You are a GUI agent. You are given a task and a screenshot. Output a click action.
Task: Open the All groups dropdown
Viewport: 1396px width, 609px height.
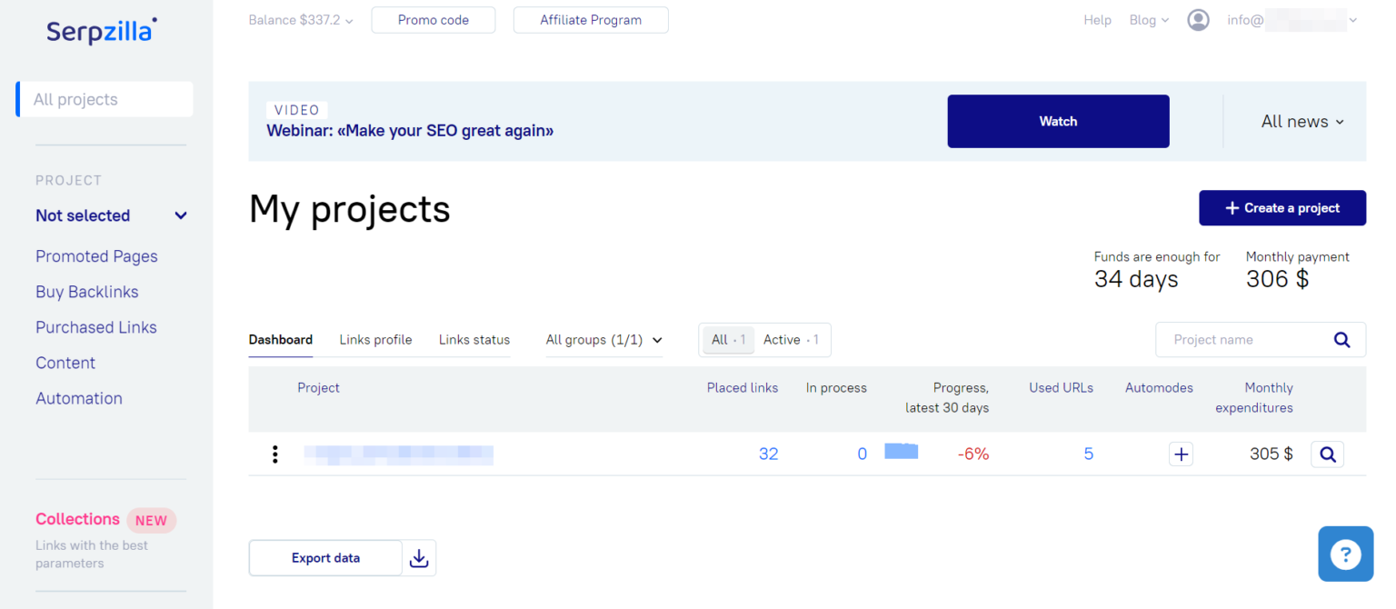pyautogui.click(x=603, y=340)
